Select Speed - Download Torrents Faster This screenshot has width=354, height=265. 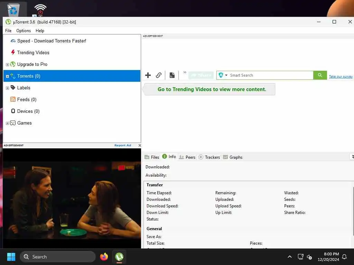52,41
